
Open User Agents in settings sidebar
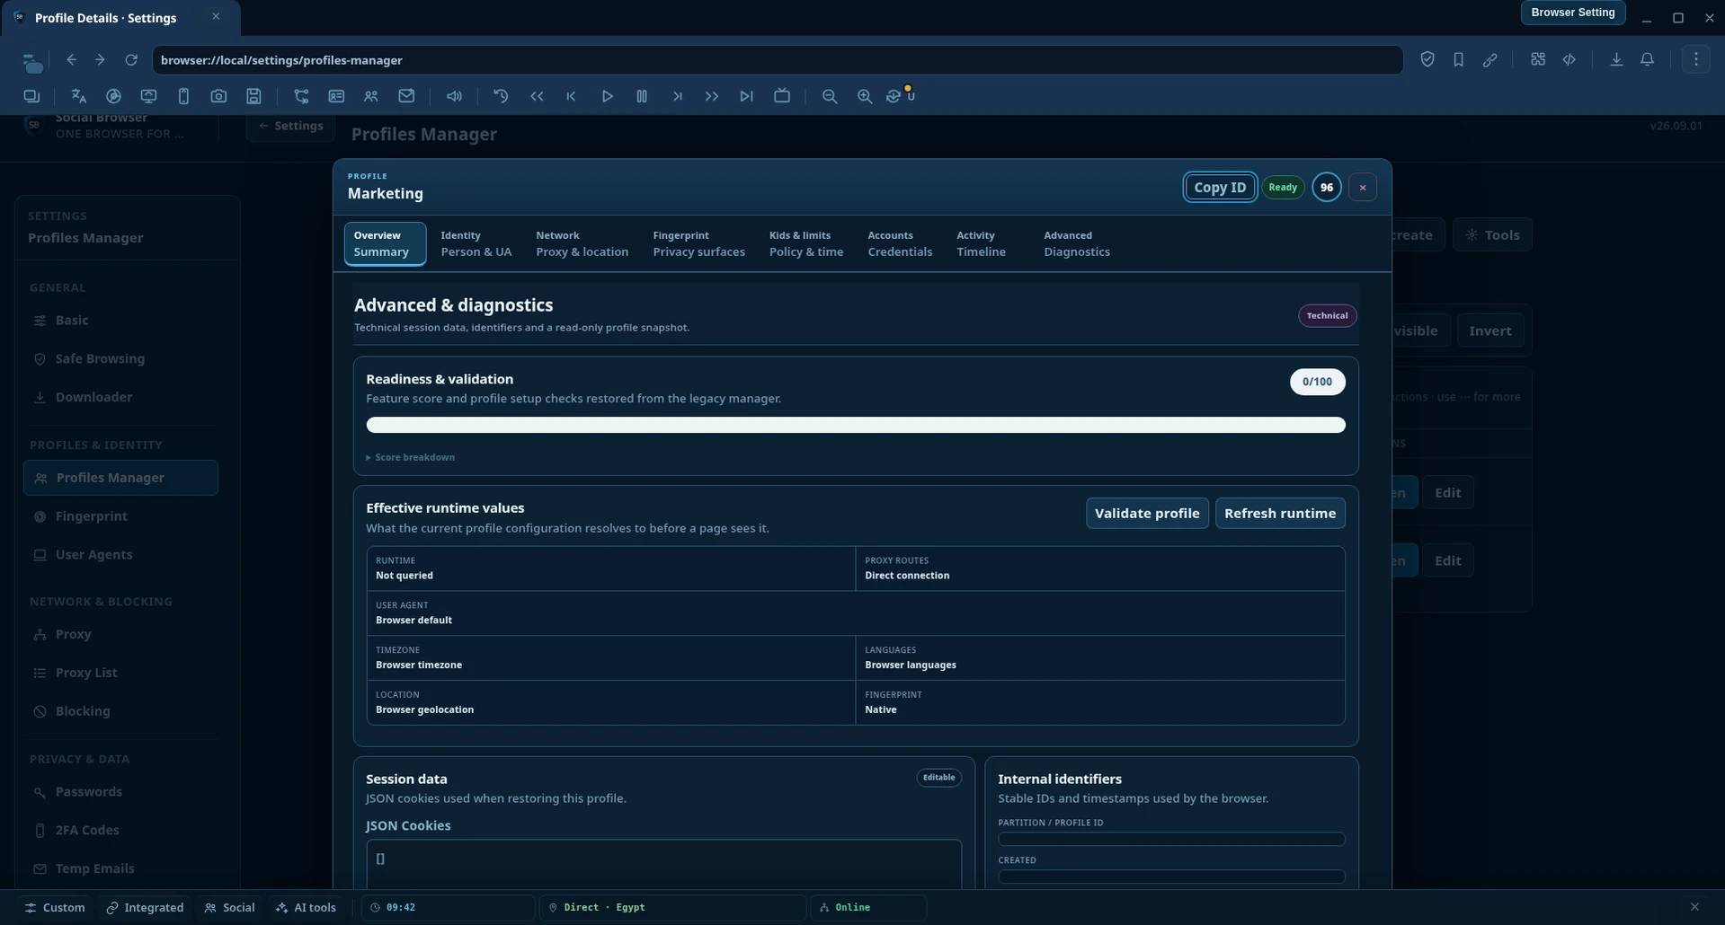pos(120,555)
